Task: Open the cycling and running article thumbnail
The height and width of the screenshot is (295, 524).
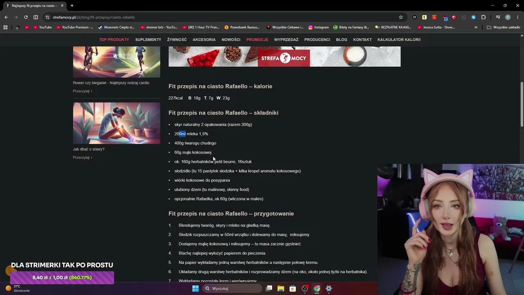Action: [117, 62]
